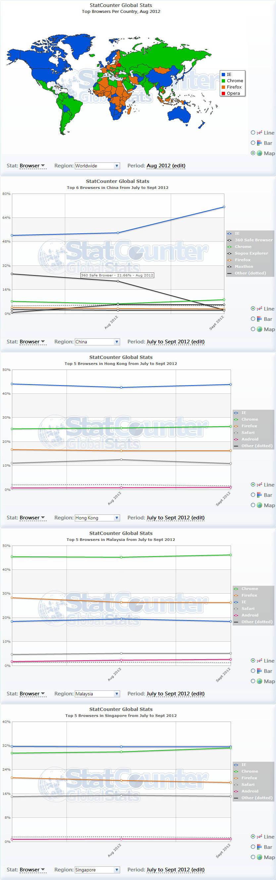Edit the July to Sept 2012 period for Malaysia

[x=175, y=693]
